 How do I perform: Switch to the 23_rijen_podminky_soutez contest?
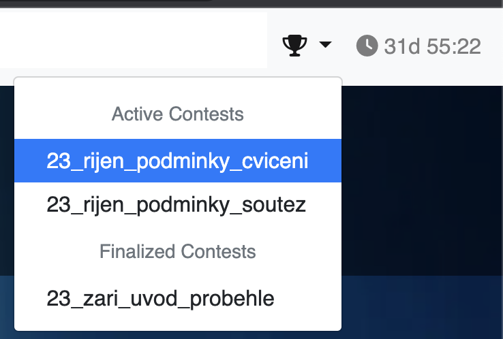pyautogui.click(x=176, y=205)
